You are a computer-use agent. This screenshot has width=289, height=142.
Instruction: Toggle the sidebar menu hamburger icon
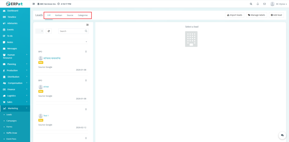coord(34,4)
